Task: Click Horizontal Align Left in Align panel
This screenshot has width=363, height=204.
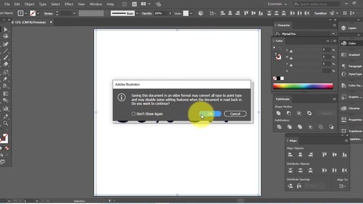Action: pos(290,155)
